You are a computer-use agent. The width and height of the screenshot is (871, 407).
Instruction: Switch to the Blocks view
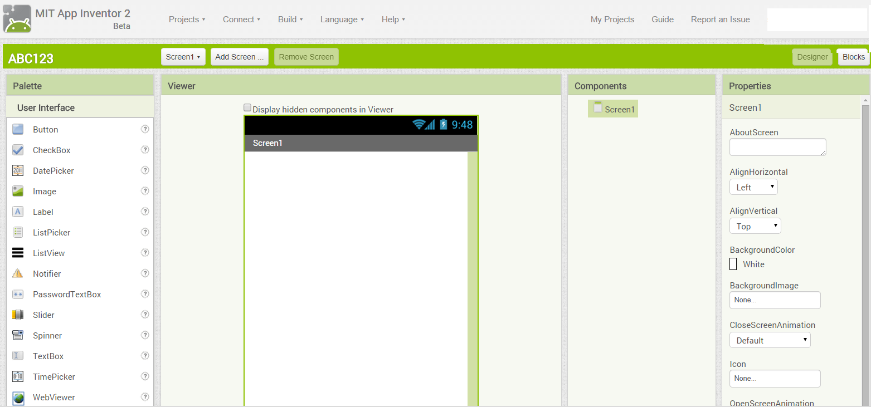[x=853, y=57]
